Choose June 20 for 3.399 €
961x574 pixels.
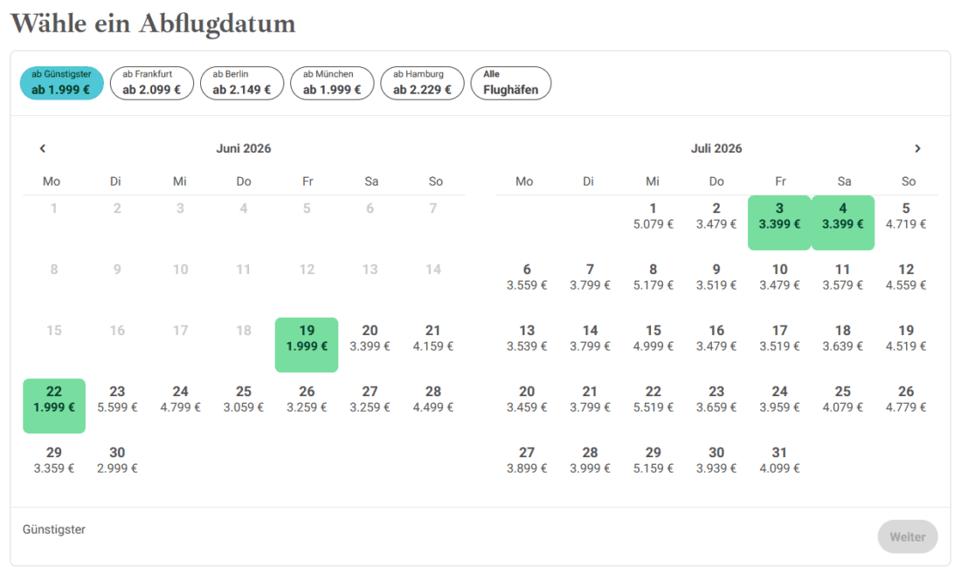pos(370,338)
